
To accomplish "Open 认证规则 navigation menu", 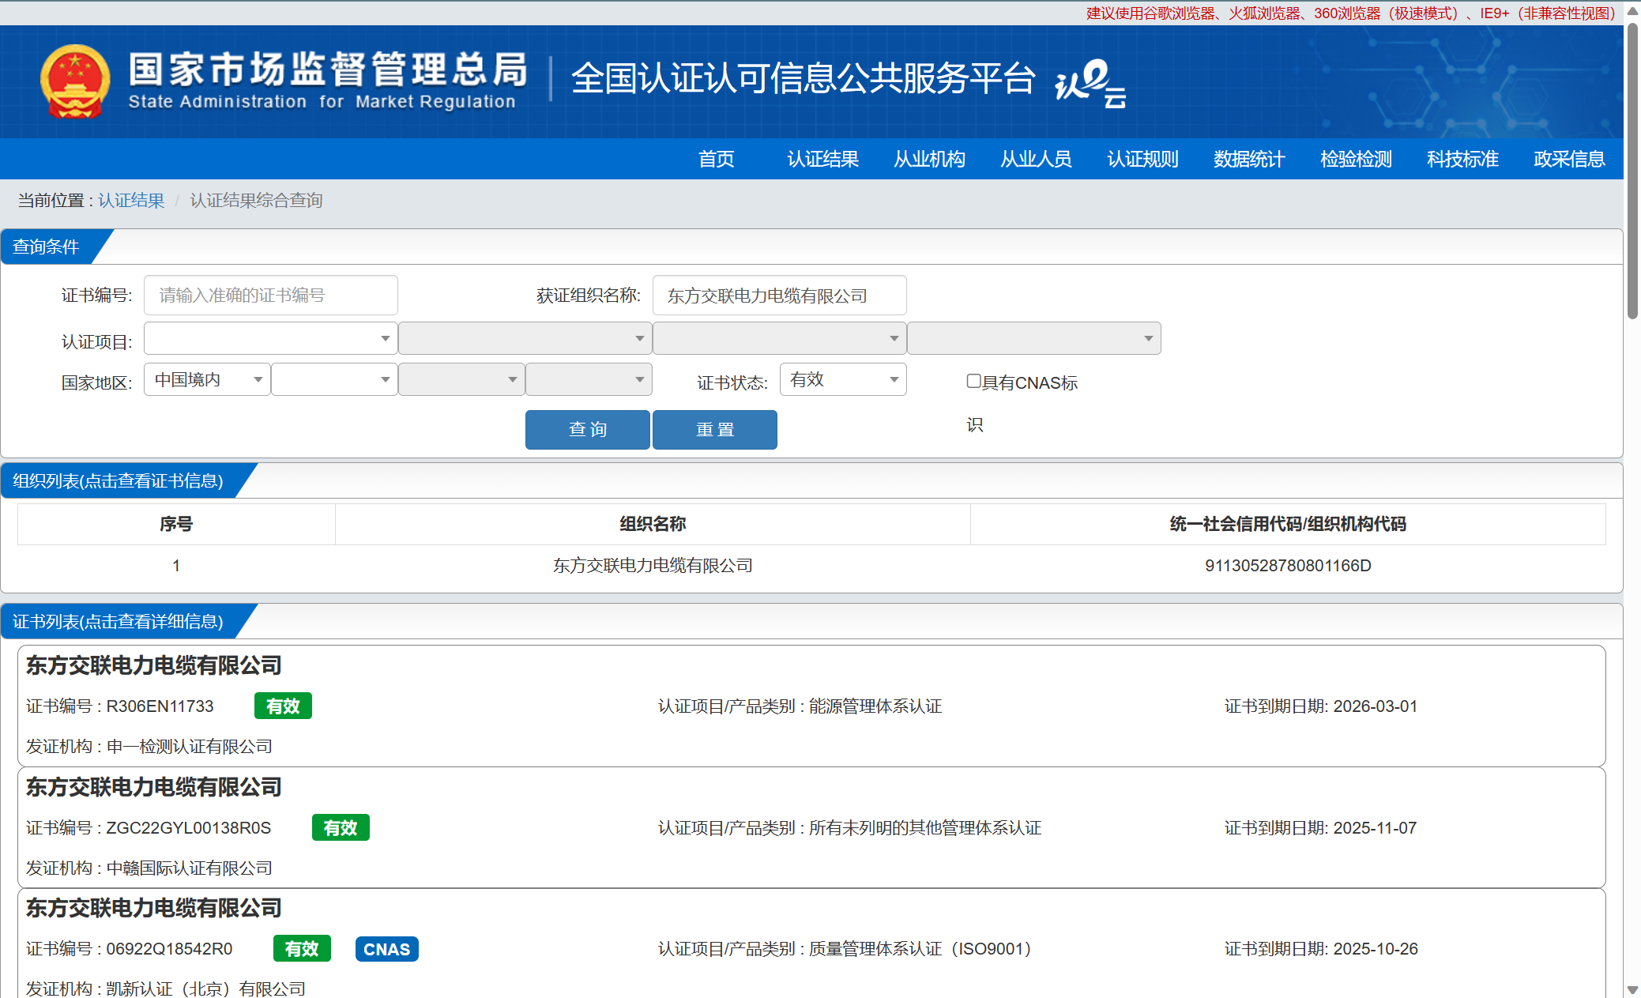I will pos(1142,159).
